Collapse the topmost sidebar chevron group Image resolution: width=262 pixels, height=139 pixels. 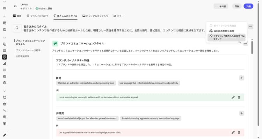click(5, 2)
